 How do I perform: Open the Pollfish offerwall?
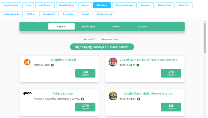click(31, 14)
